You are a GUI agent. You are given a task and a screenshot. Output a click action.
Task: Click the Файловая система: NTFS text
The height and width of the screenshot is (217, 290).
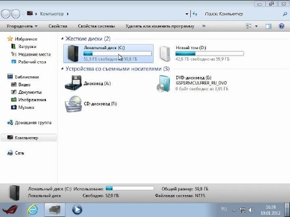pos(180,196)
